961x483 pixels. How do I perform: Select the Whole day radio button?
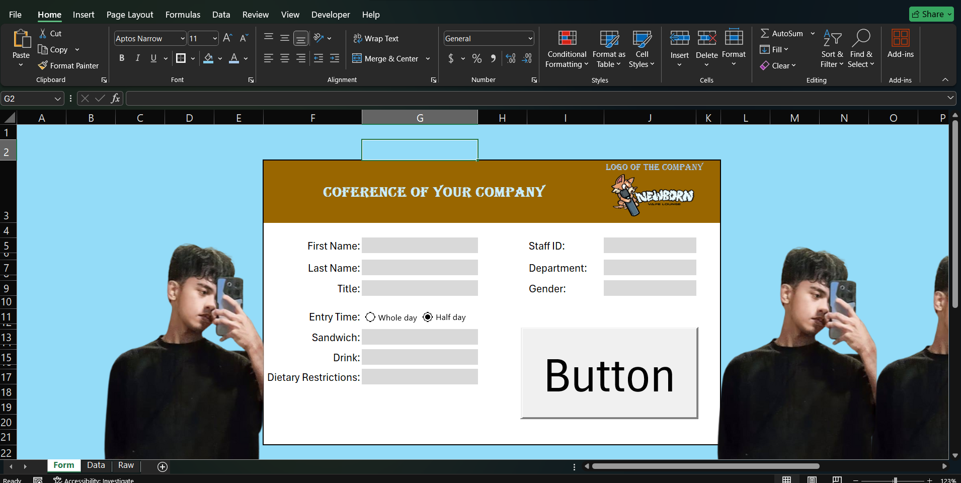tap(370, 317)
